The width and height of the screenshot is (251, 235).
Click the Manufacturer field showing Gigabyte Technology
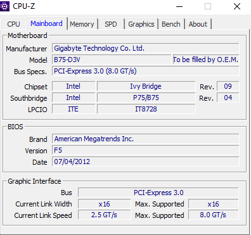click(x=146, y=48)
